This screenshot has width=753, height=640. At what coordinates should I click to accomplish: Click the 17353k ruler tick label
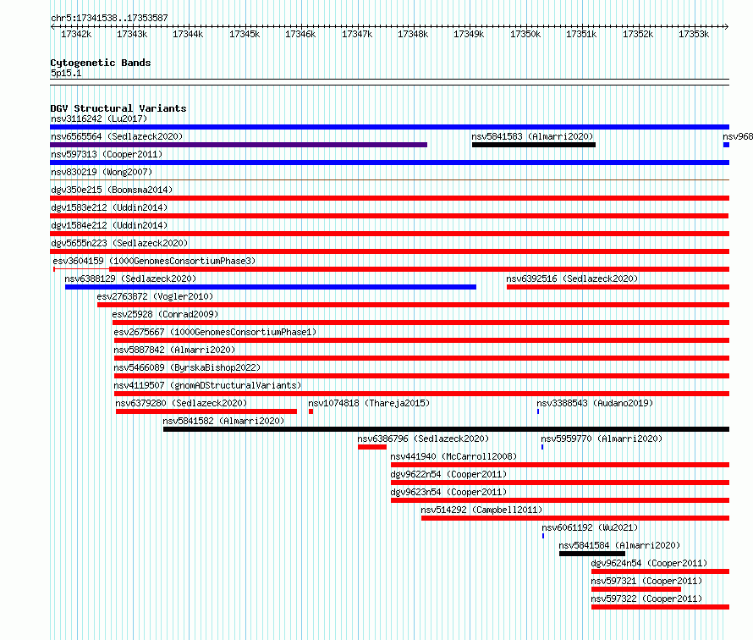(694, 34)
